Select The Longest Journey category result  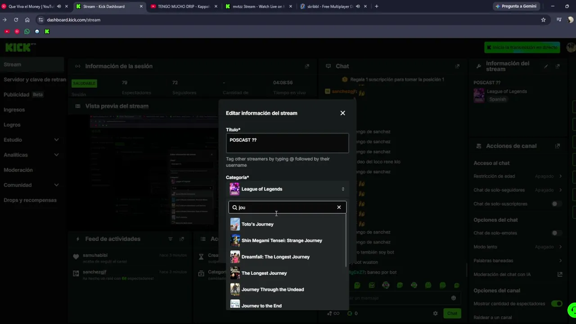pos(287,273)
